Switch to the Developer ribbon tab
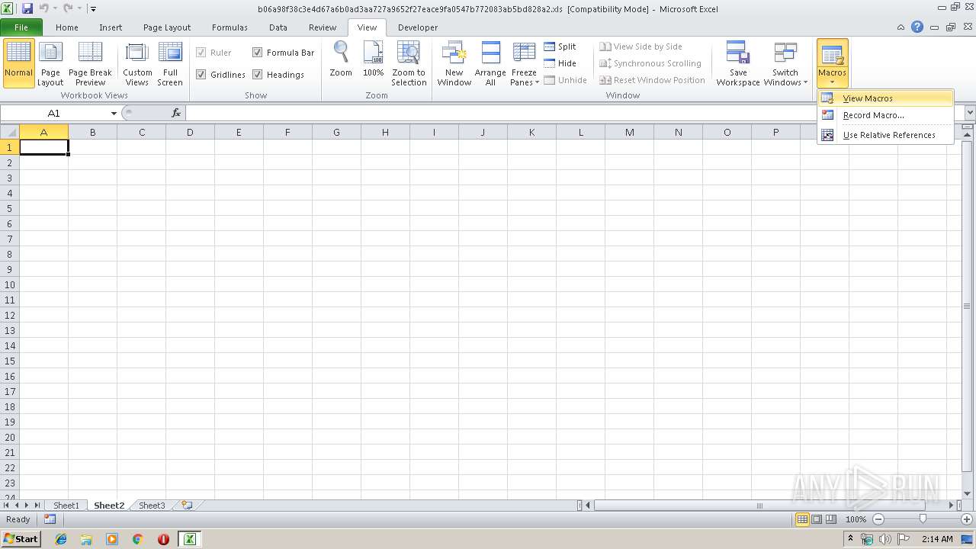Screen dimensions: 976x549 pos(418,27)
